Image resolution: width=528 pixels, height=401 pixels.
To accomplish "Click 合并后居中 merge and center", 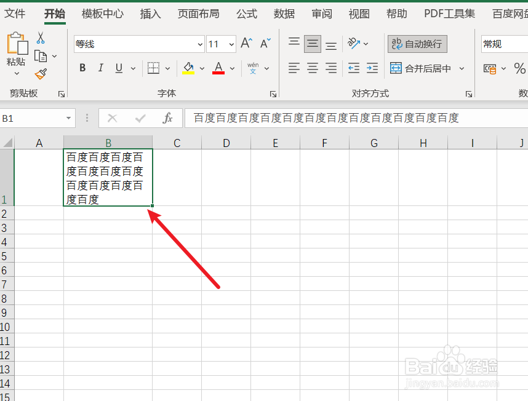I will click(420, 68).
